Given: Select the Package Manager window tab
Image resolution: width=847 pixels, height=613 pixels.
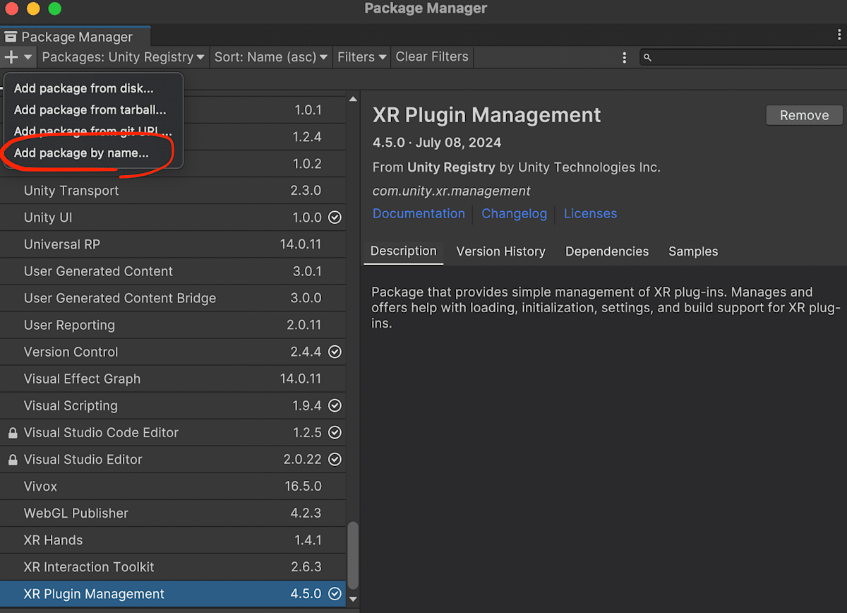Looking at the screenshot, I should click(76, 37).
